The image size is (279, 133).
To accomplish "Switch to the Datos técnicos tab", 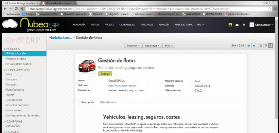I will pos(108,102).
